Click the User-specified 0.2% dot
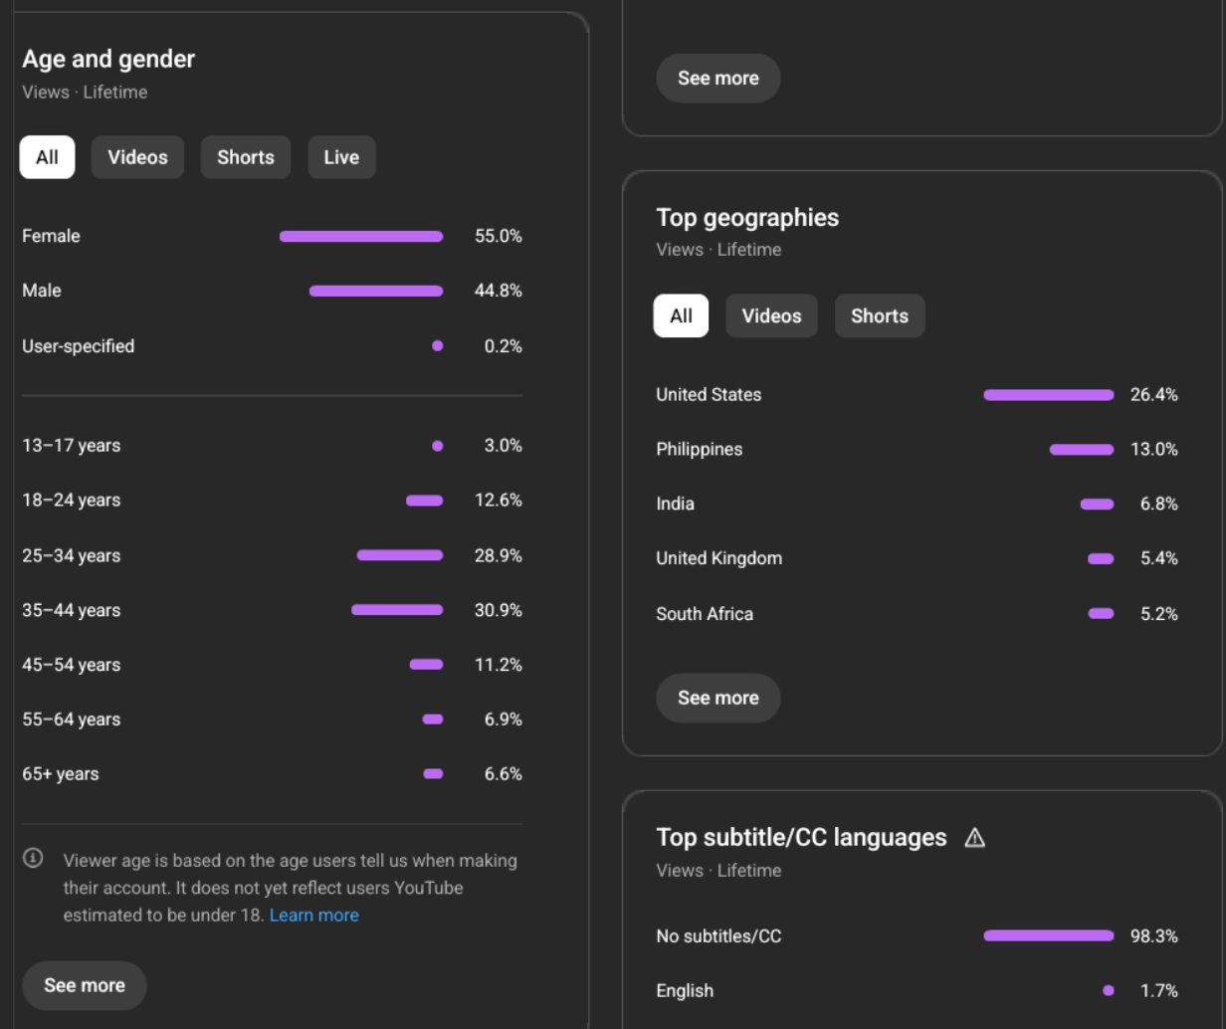This screenshot has width=1226, height=1029. click(438, 346)
